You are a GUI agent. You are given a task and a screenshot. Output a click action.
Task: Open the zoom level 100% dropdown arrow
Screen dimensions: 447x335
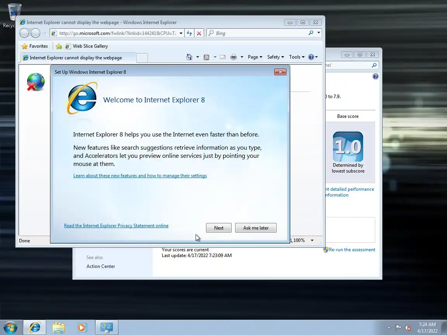pyautogui.click(x=312, y=240)
